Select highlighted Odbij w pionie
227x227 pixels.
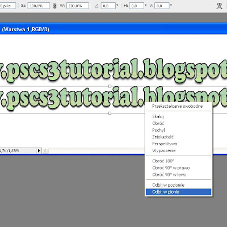pos(178,192)
